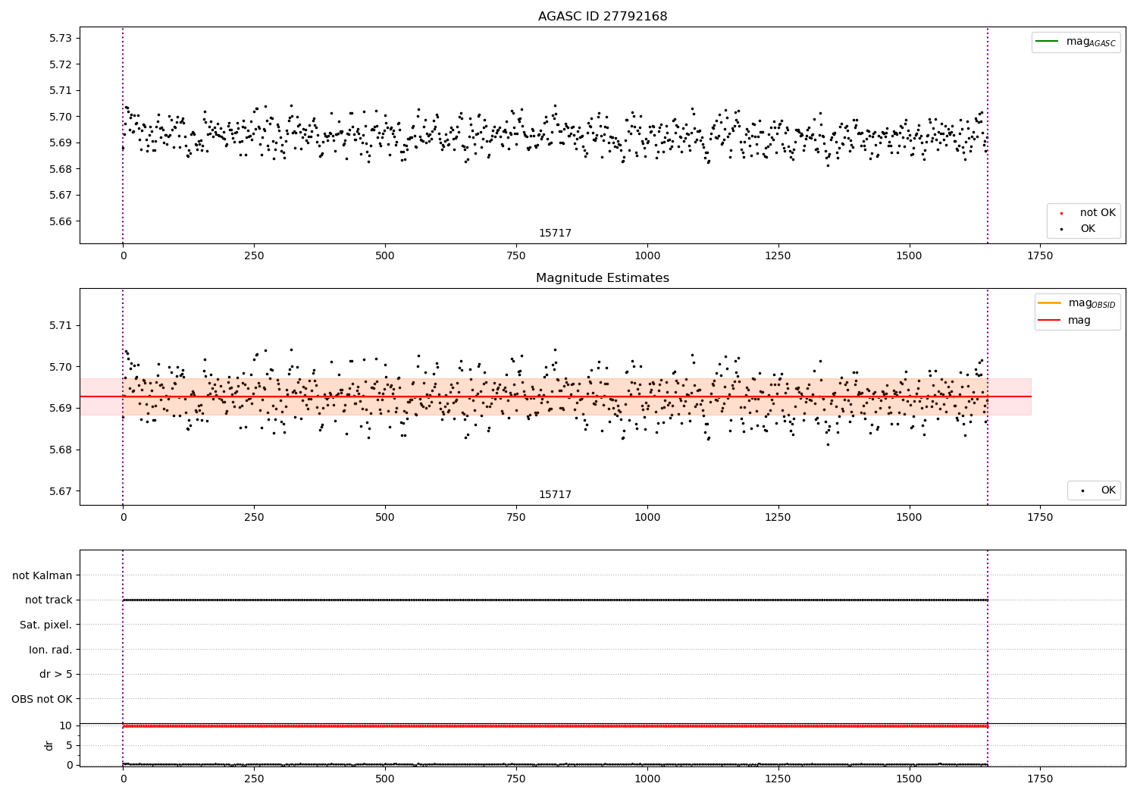Image resolution: width=1137 pixels, height=796 pixels.
Task: Click the orange mag OBSID legend line sample
Action: tap(1050, 302)
